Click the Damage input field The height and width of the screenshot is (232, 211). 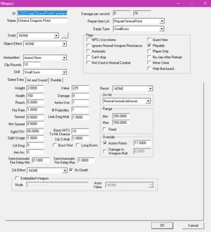point(81,96)
